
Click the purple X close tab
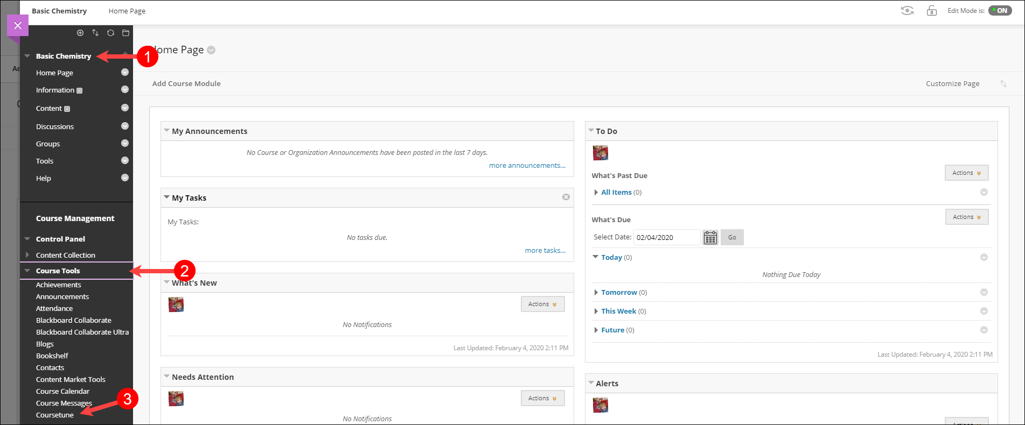[x=18, y=25]
